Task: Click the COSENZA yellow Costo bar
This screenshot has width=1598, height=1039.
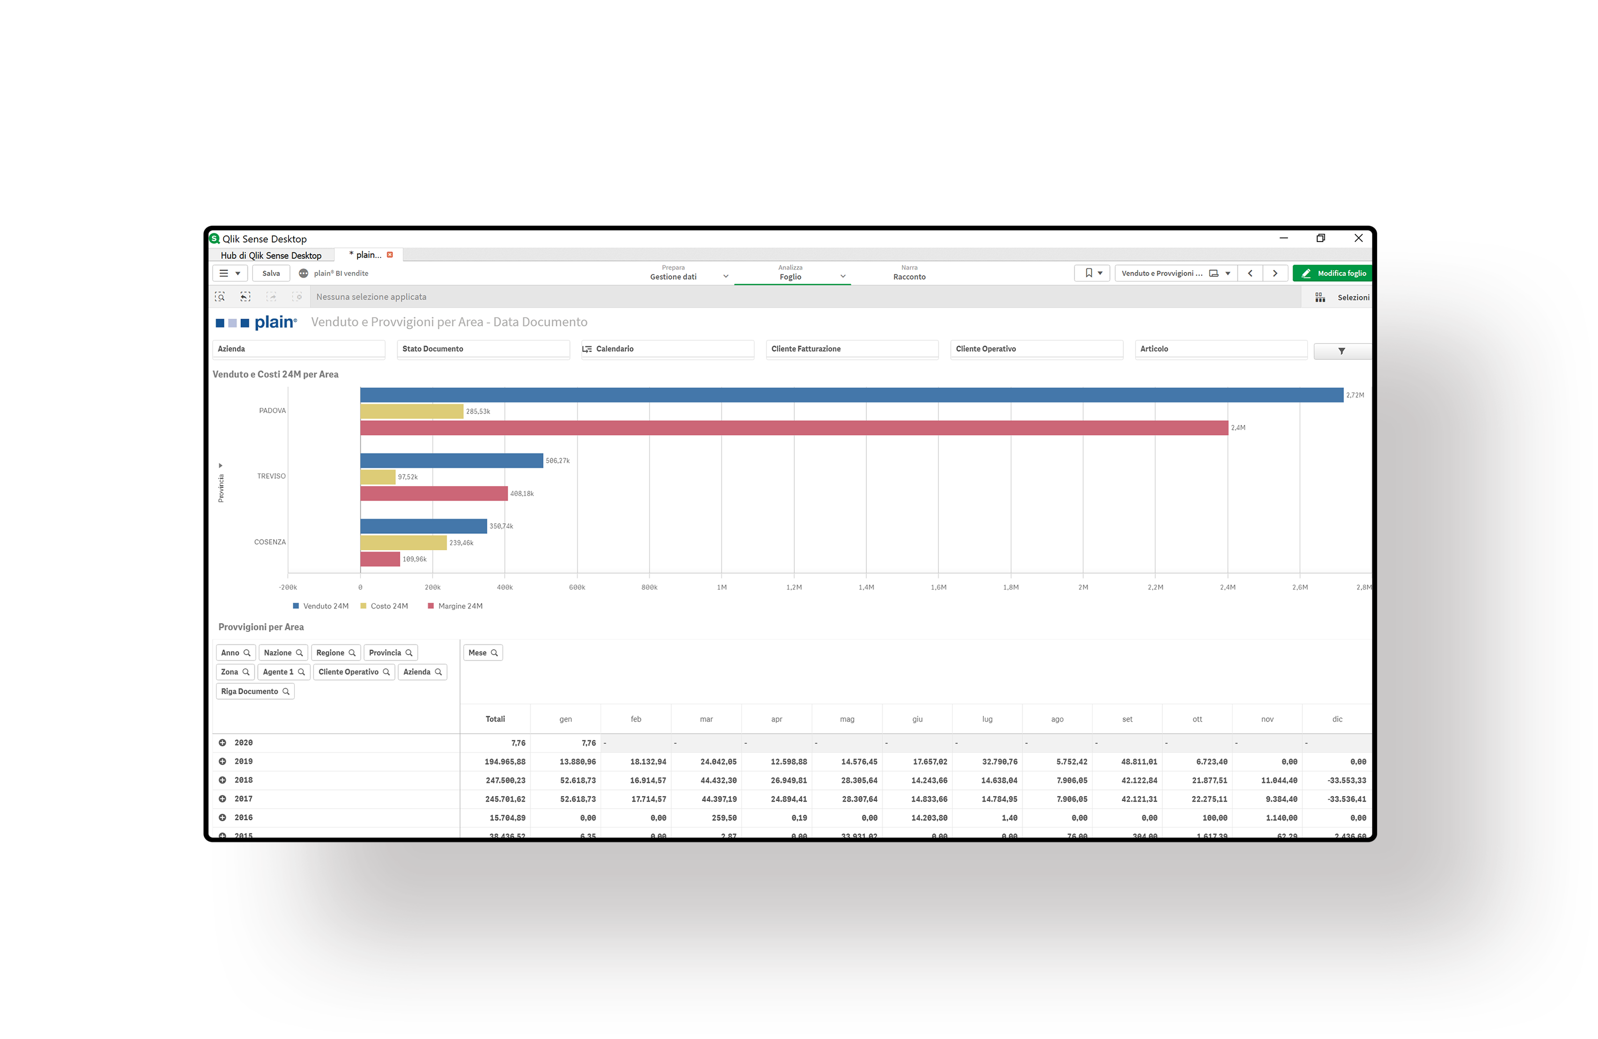Action: click(404, 543)
